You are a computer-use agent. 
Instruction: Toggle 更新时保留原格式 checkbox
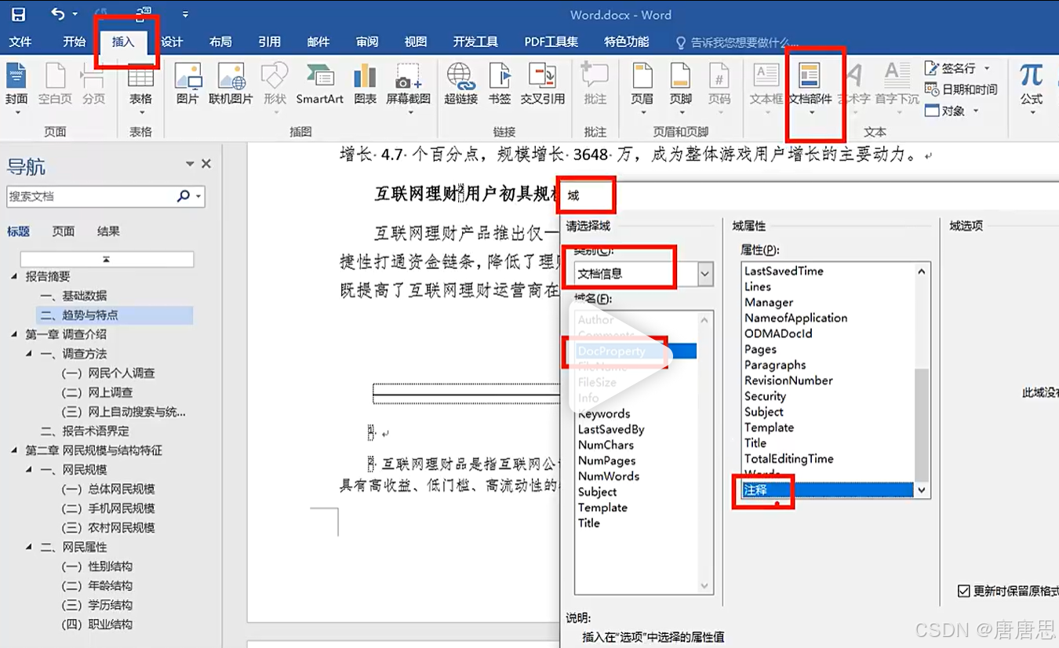point(963,591)
